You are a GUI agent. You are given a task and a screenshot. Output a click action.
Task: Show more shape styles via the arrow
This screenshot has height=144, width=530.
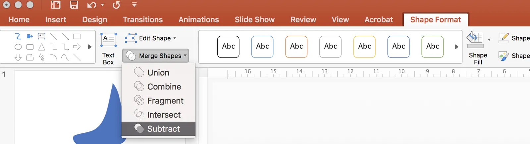456,47
